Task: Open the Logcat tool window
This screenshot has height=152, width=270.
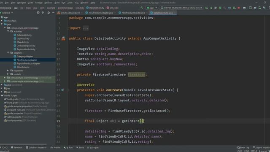Action: click(x=93, y=147)
